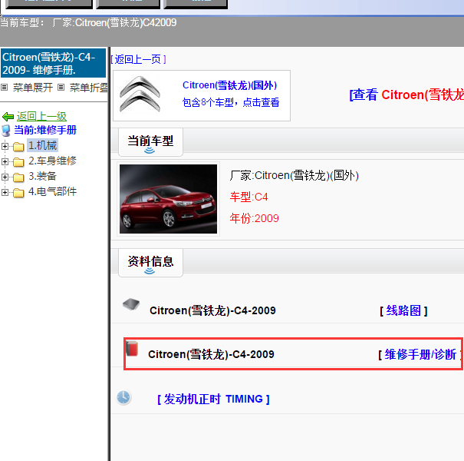
Task: Click the 当前车型 breadcrumb text at top
Action: click(88, 22)
